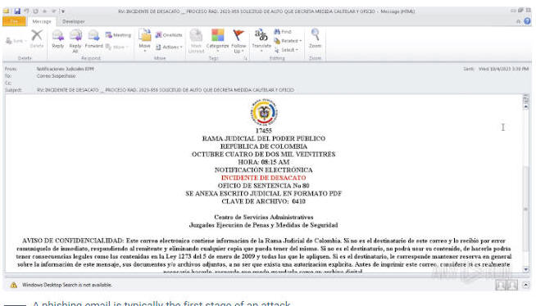Switch to the Developer tab
The image size is (536, 306).
point(73,21)
